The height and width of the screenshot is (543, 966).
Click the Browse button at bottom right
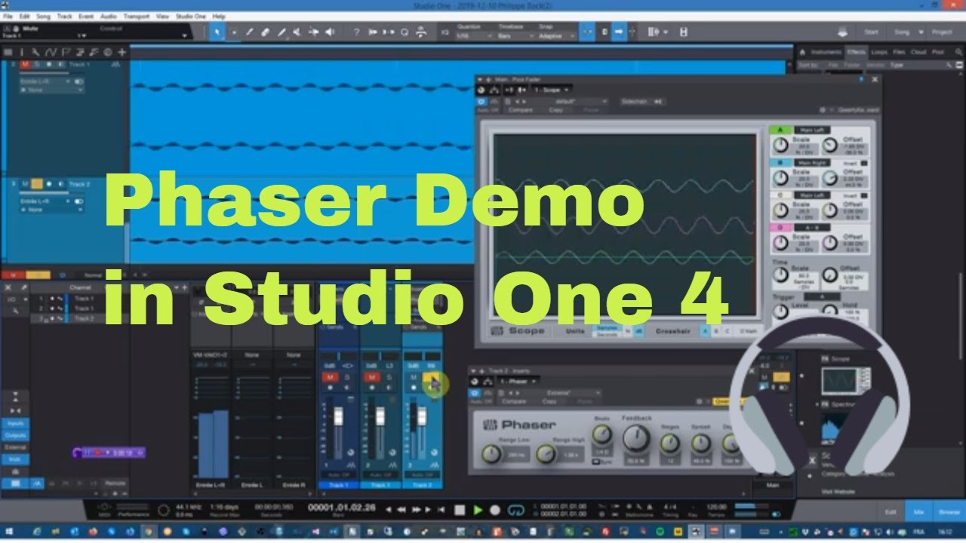(949, 511)
